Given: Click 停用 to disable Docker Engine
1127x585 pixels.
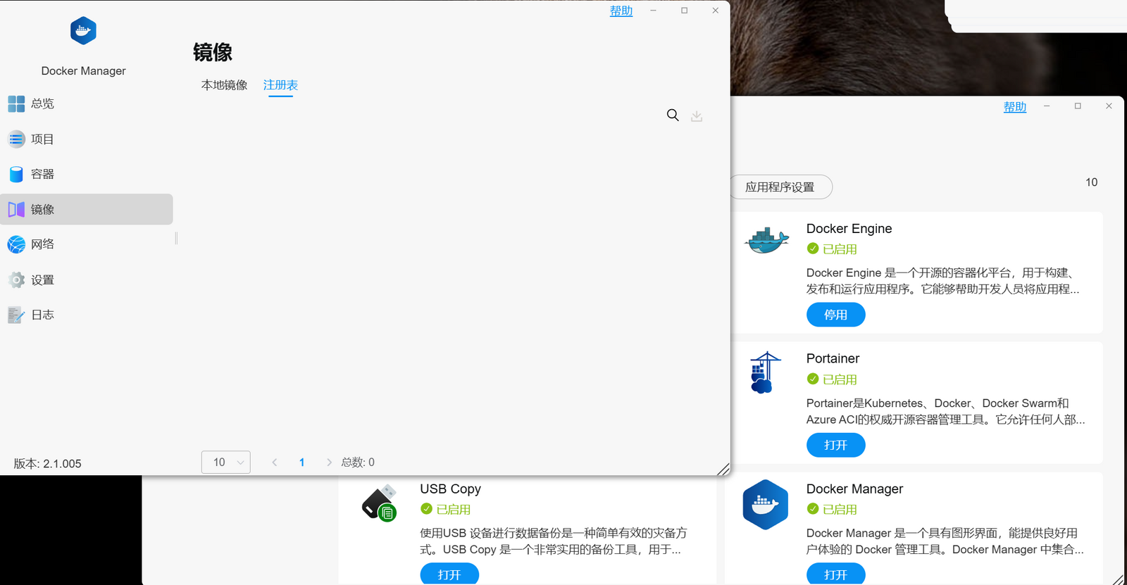Looking at the screenshot, I should point(836,315).
